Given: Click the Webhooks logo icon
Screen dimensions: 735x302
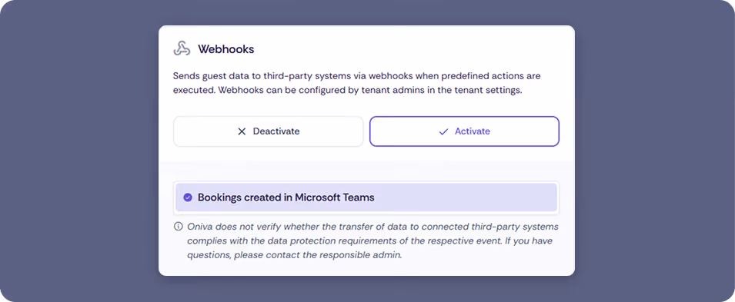Looking at the screenshot, I should pyautogui.click(x=182, y=48).
